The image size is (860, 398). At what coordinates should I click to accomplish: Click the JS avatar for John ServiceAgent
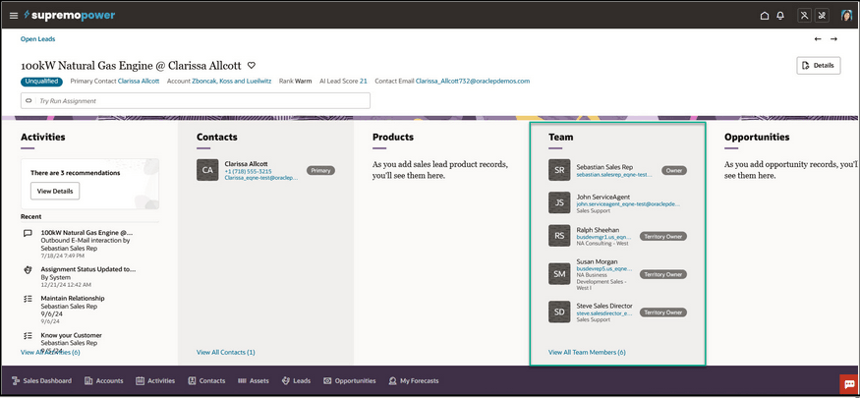click(559, 202)
